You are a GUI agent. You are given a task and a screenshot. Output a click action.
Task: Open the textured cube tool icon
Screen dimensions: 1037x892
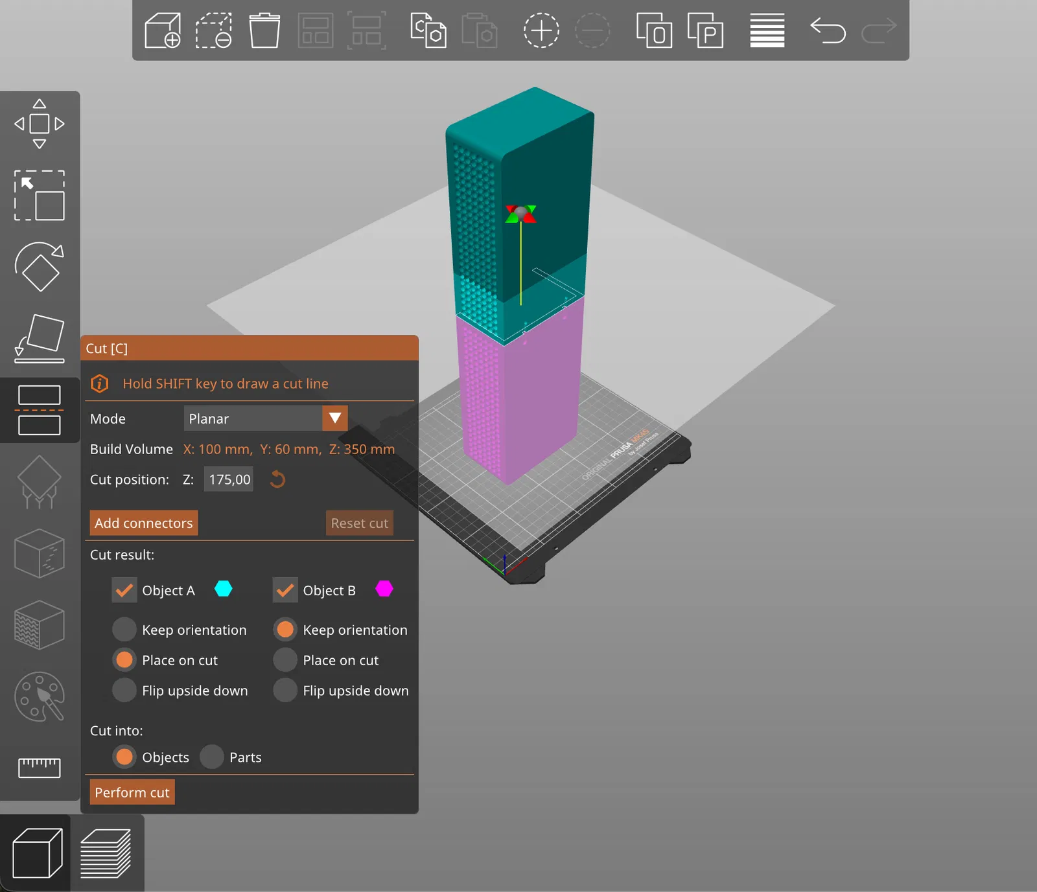click(40, 625)
